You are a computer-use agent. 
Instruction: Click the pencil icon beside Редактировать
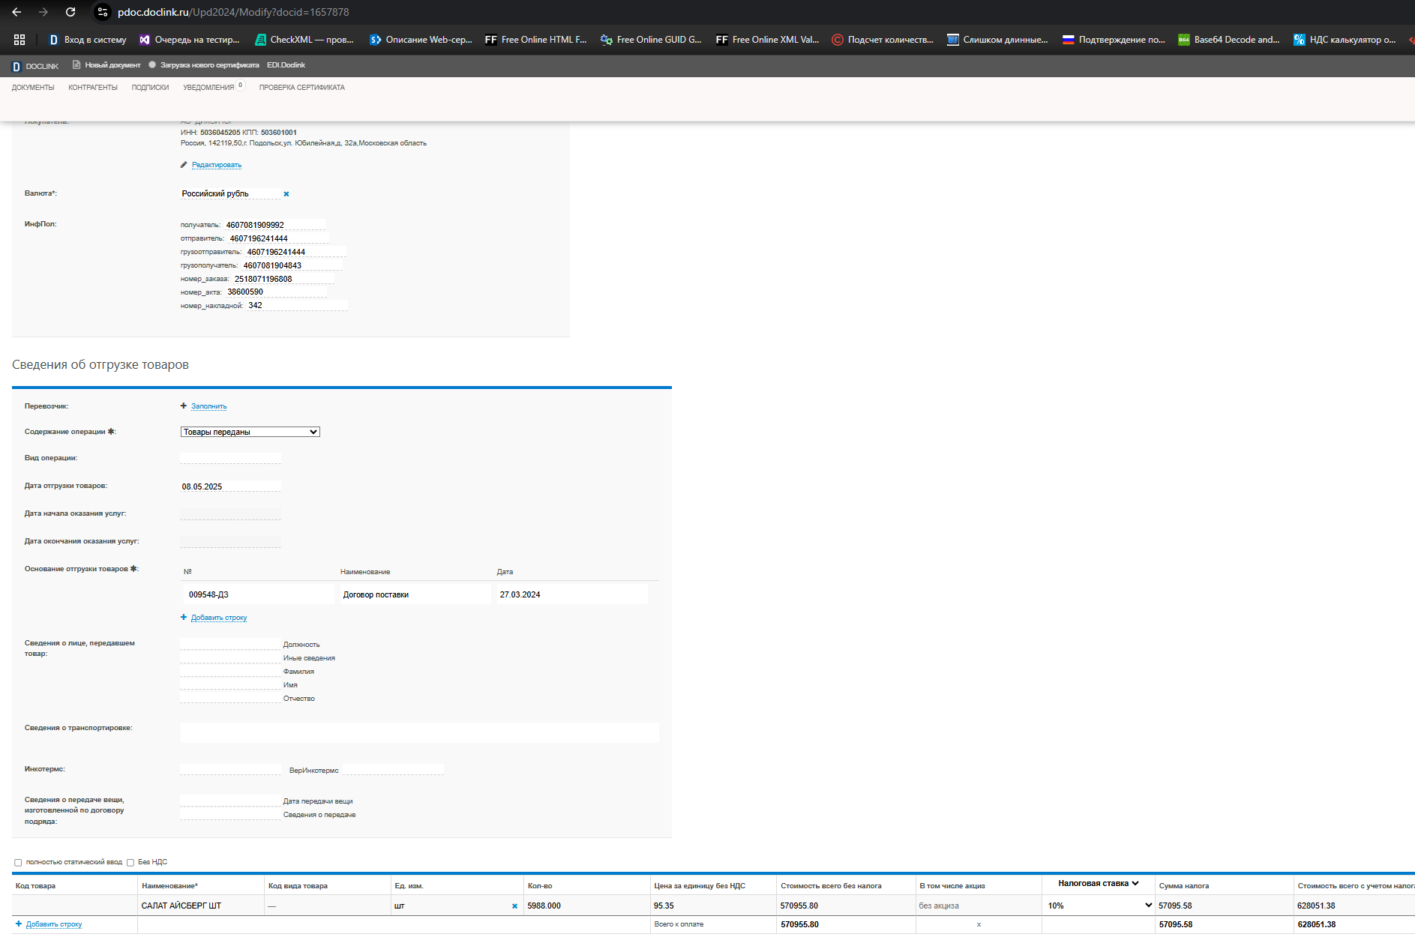click(184, 165)
